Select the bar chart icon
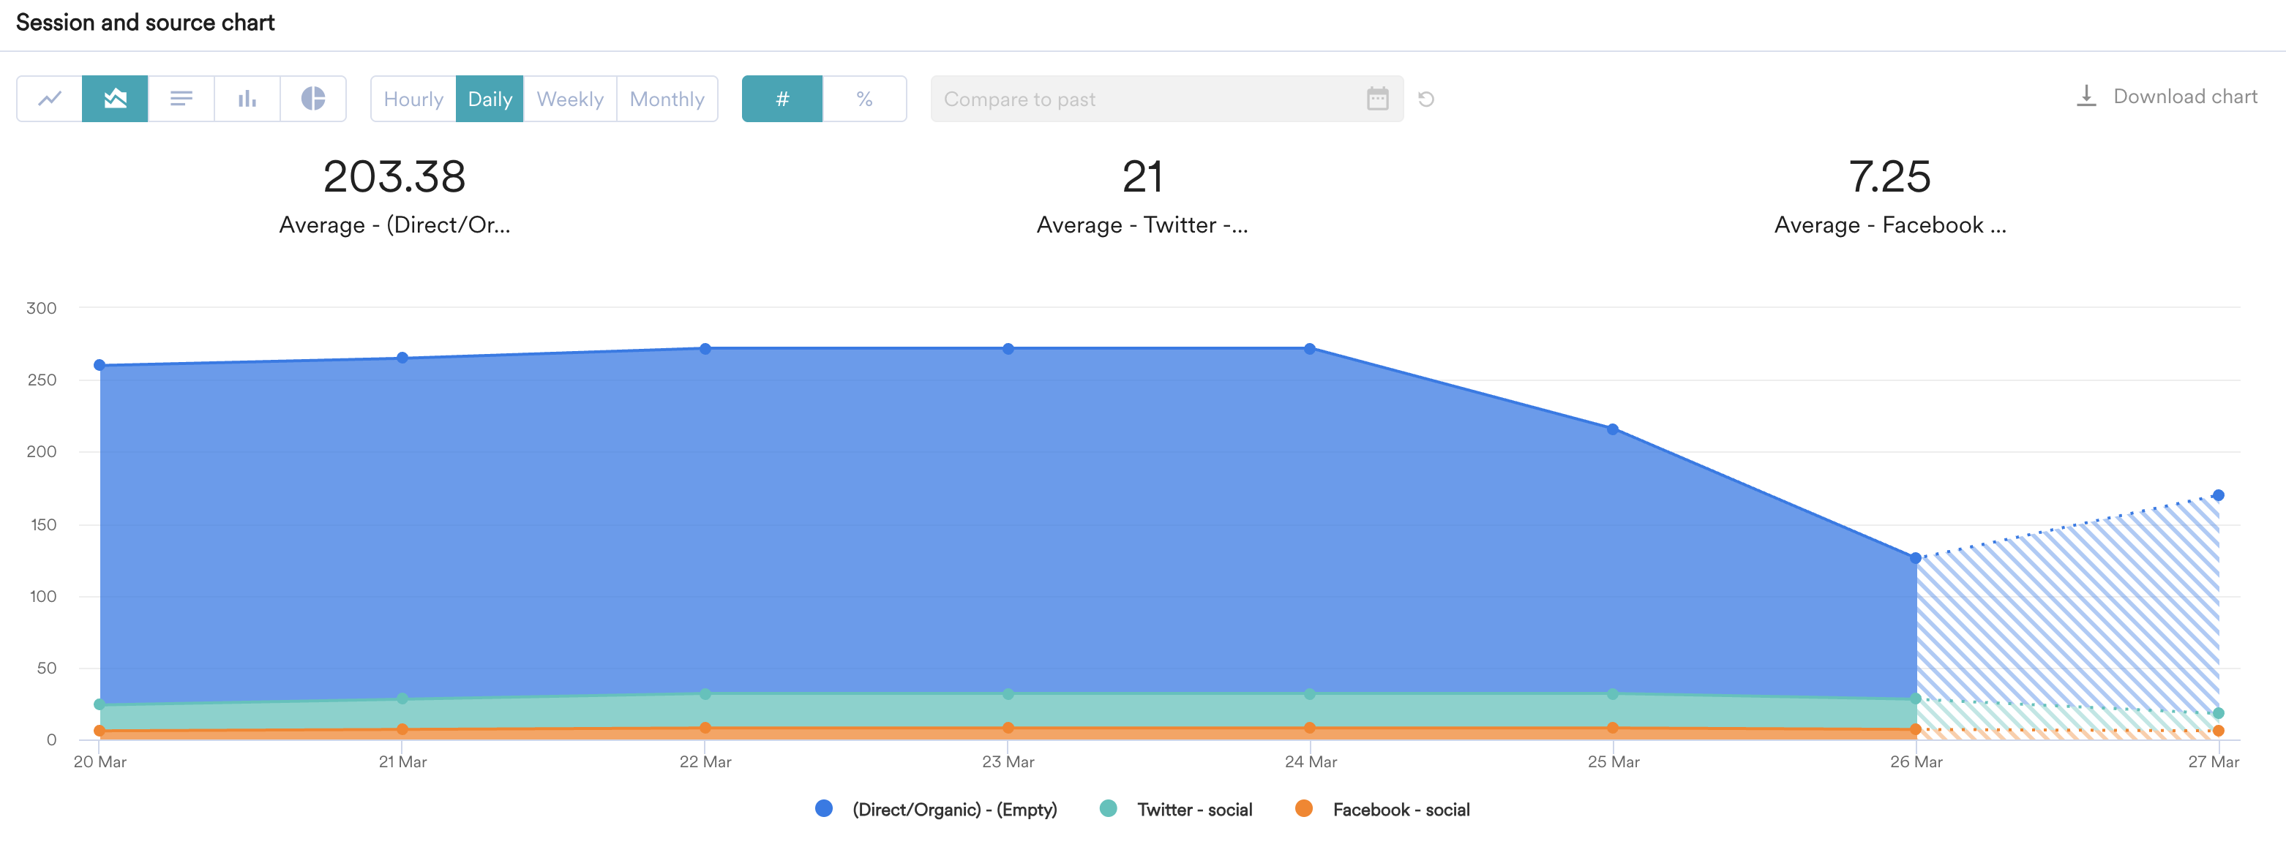This screenshot has height=866, width=2286. (x=247, y=99)
